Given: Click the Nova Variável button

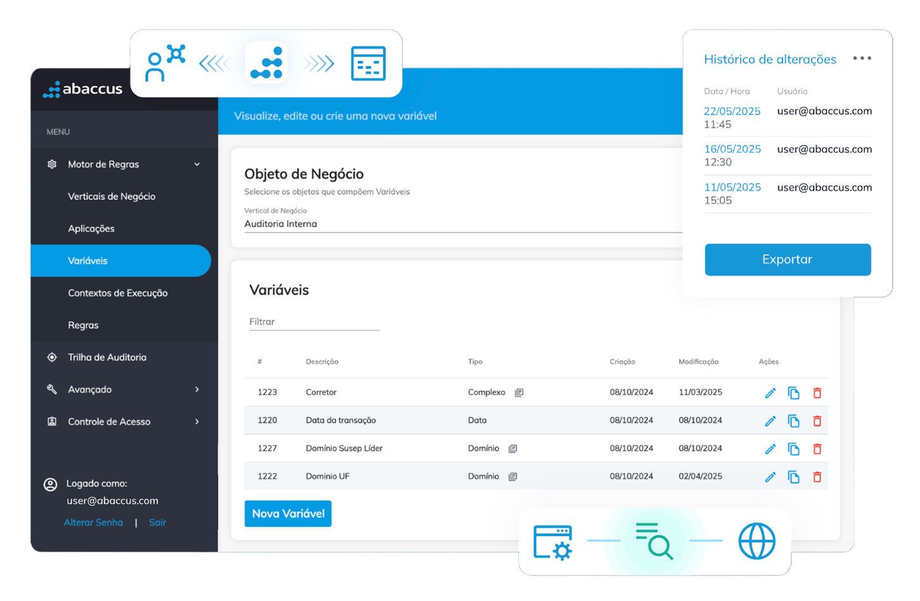Looking at the screenshot, I should tap(288, 514).
